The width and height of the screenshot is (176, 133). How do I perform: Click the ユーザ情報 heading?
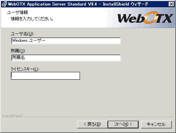(x=17, y=13)
